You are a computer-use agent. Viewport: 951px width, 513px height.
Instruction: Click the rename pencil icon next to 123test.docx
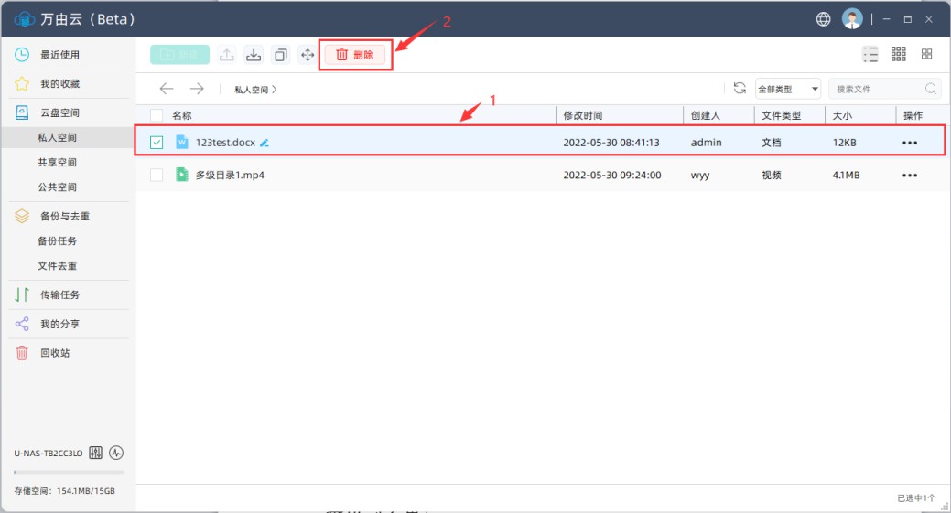(265, 143)
